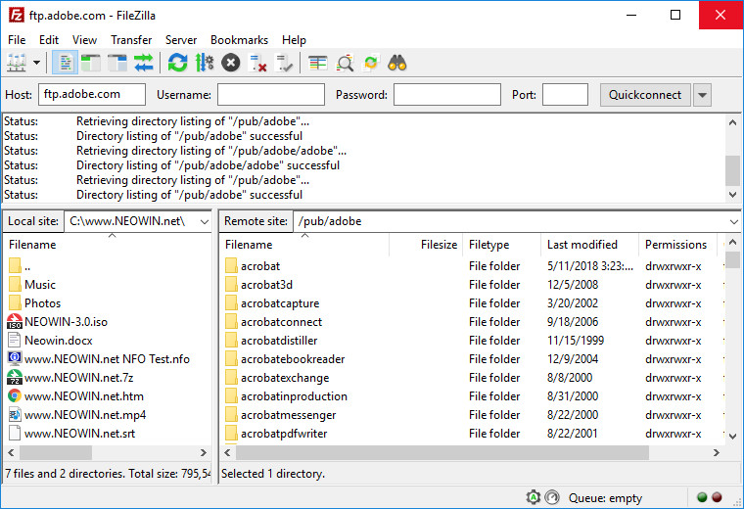Open the File menu
The width and height of the screenshot is (744, 509).
coord(17,40)
